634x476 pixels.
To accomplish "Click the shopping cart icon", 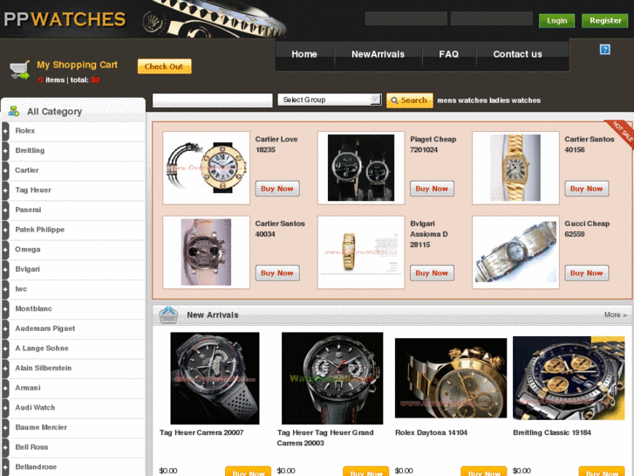I will coord(19,70).
